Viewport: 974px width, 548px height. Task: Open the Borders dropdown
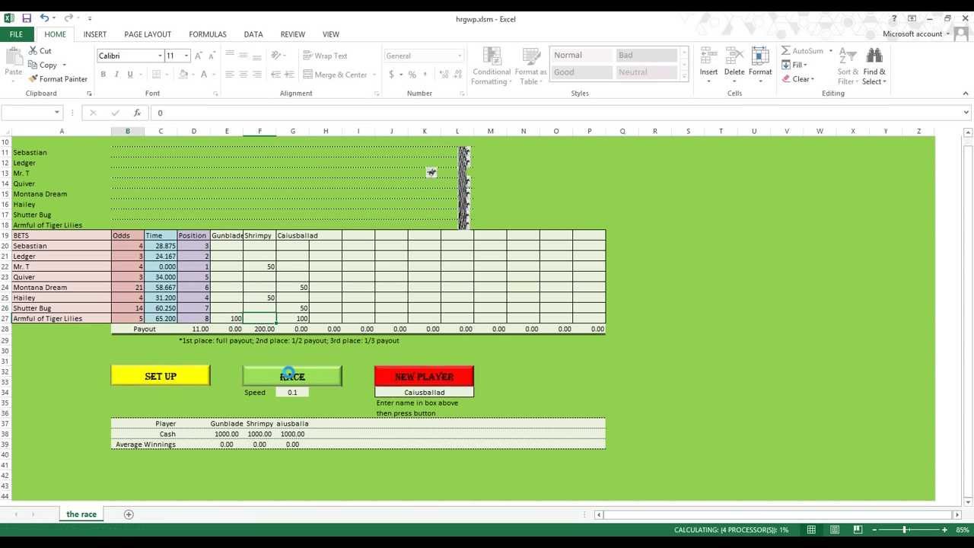point(167,75)
